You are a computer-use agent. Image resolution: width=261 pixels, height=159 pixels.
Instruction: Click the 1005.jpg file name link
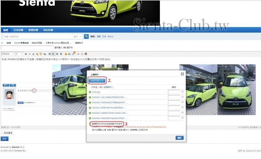96,92
